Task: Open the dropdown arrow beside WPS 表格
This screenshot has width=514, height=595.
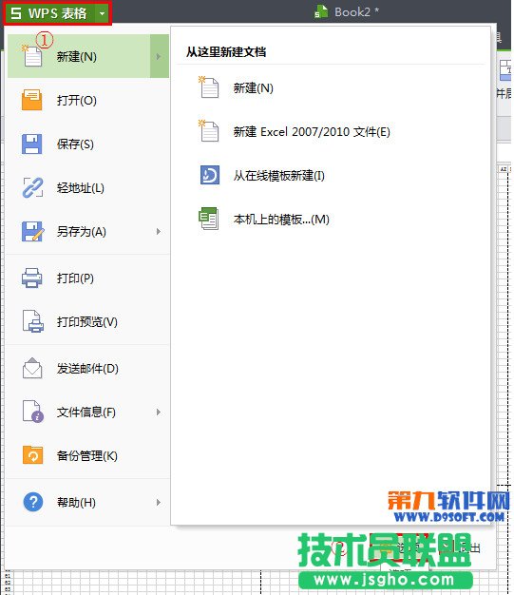Action: click(x=103, y=13)
